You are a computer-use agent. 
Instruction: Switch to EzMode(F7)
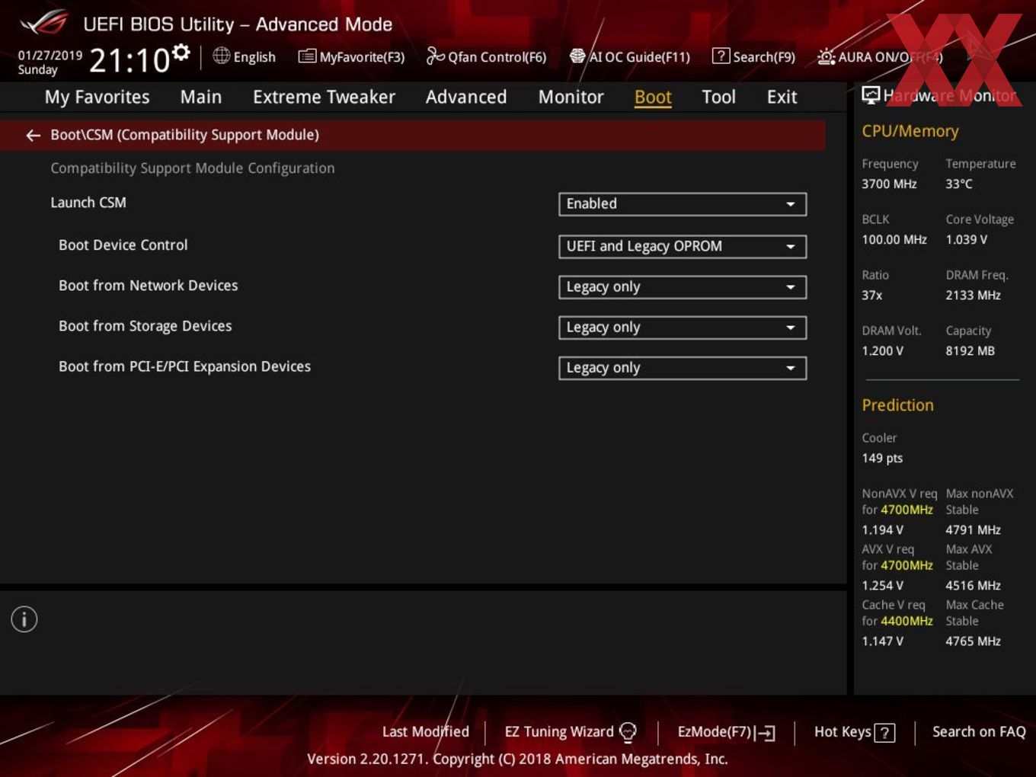(x=715, y=732)
